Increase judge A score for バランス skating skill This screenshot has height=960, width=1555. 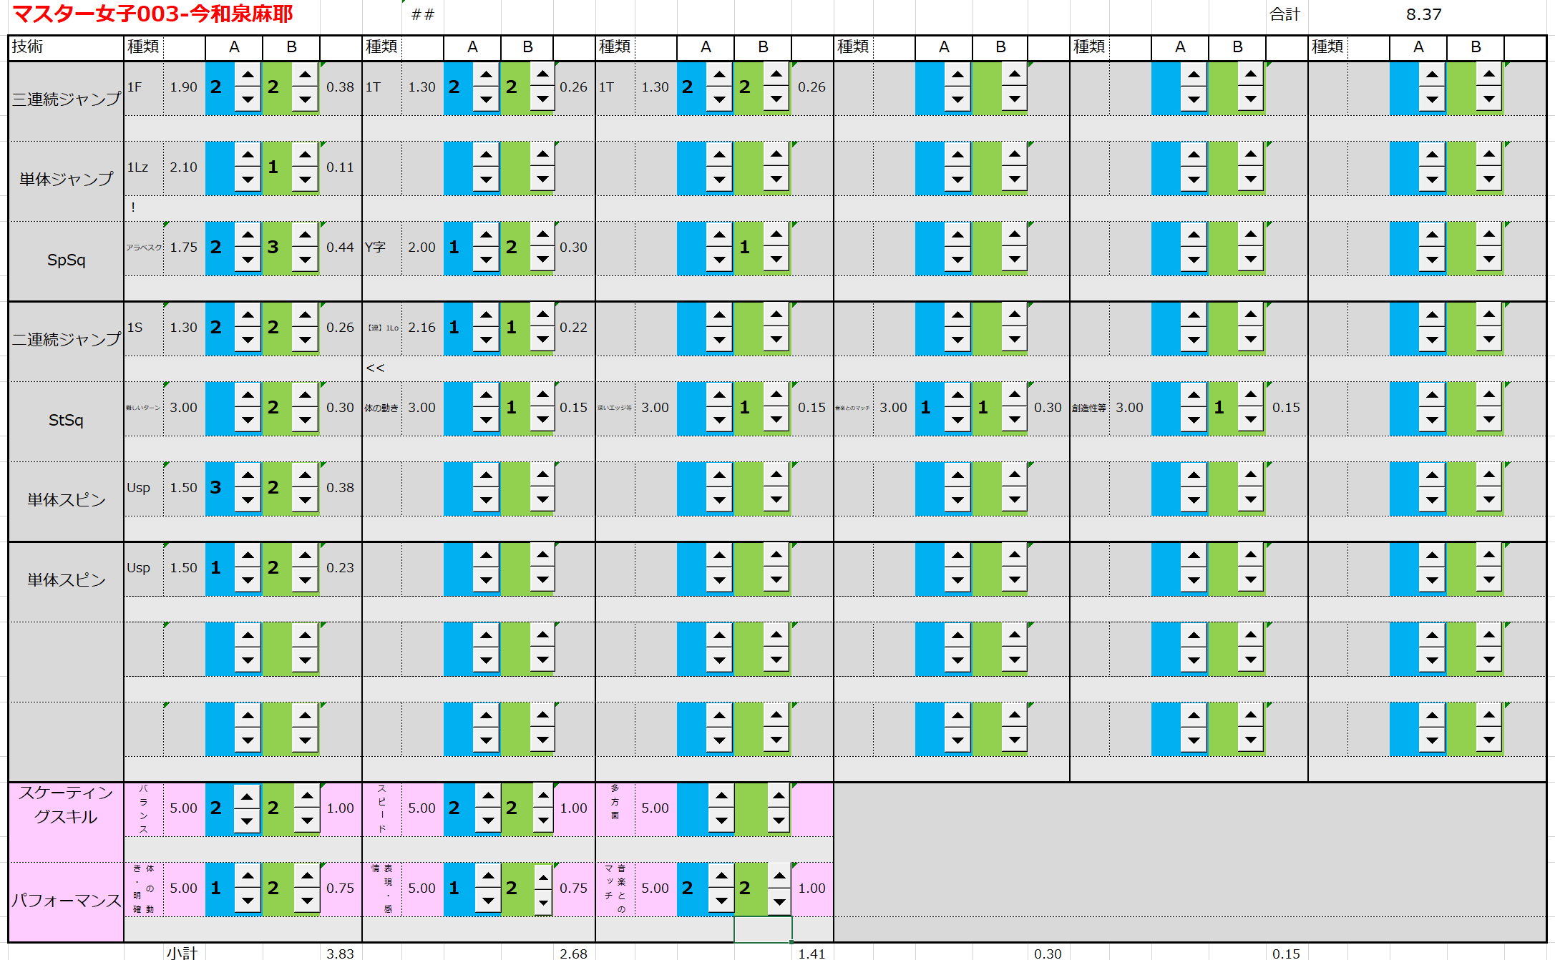[x=247, y=796]
